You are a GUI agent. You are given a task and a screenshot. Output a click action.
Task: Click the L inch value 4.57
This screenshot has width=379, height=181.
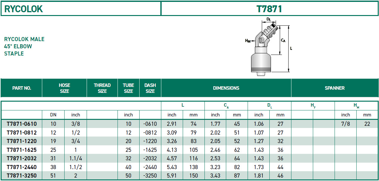tap(172, 158)
